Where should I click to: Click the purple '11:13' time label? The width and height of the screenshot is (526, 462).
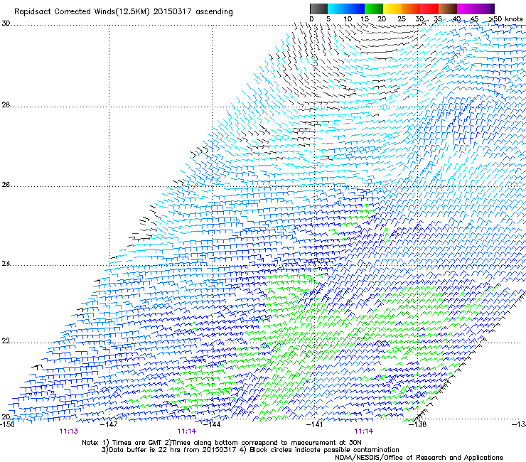(69, 431)
